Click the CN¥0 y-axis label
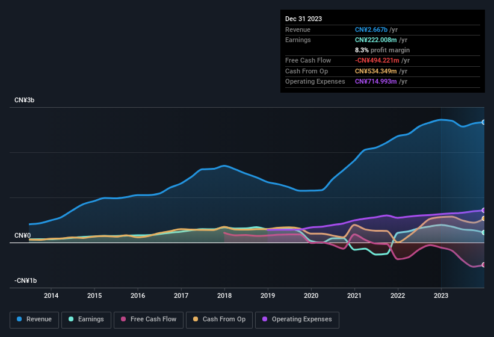This screenshot has height=337, width=494. tap(22, 235)
